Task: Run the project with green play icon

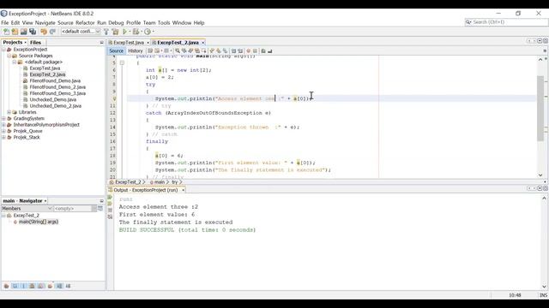Action: point(124,32)
